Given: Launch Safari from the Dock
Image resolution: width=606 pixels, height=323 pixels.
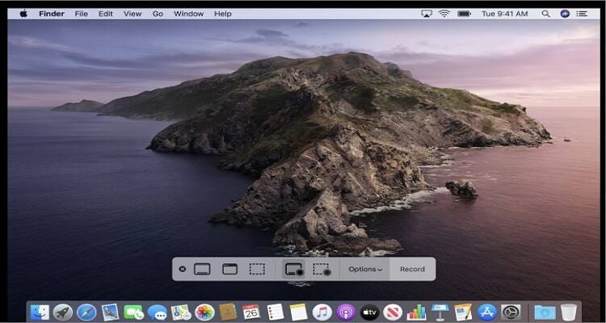Looking at the screenshot, I should [x=86, y=313].
